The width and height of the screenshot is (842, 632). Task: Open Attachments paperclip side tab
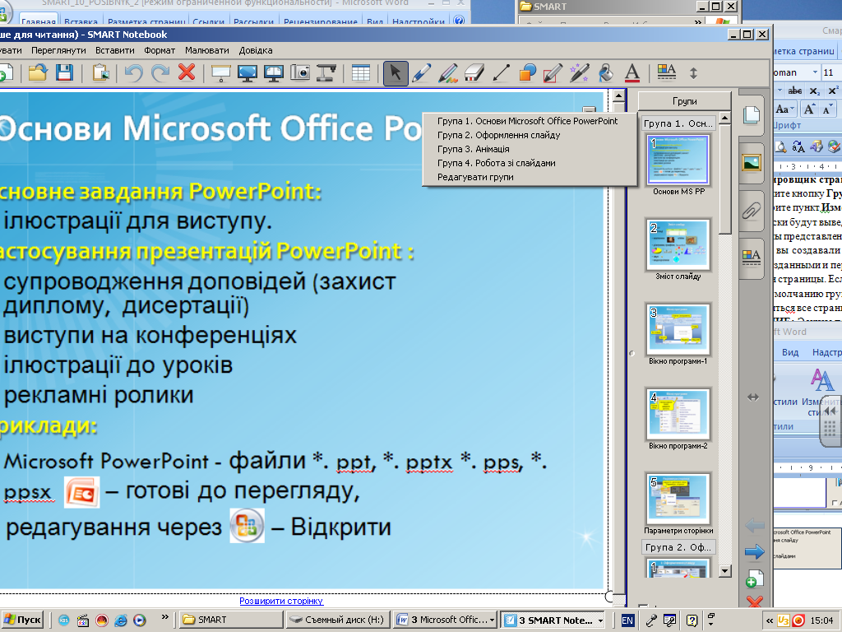click(x=752, y=211)
